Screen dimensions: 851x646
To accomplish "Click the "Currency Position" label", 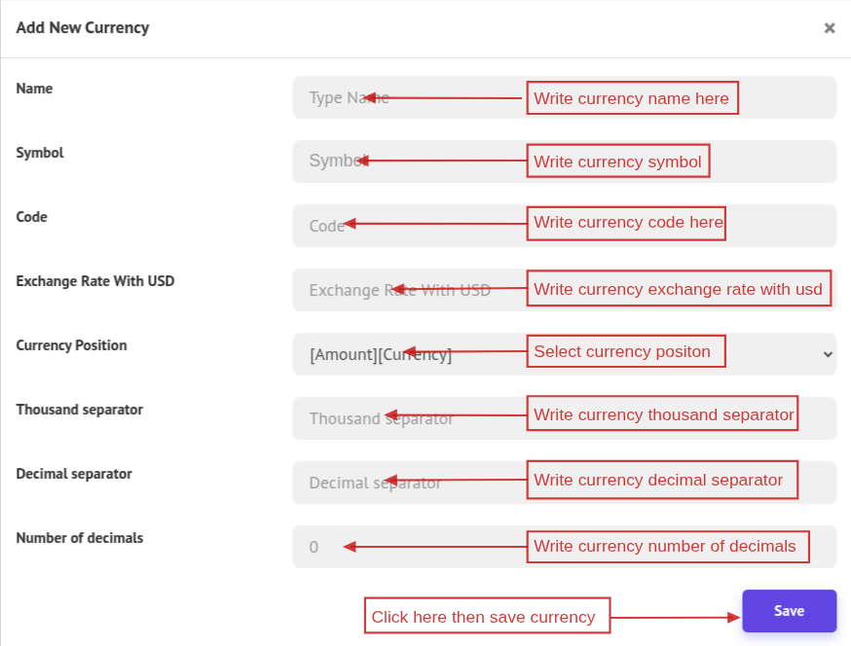I will [72, 345].
